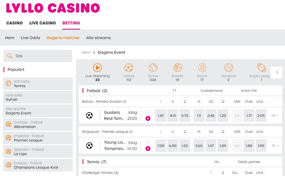Go to Hem breadcrumb link

[86, 52]
